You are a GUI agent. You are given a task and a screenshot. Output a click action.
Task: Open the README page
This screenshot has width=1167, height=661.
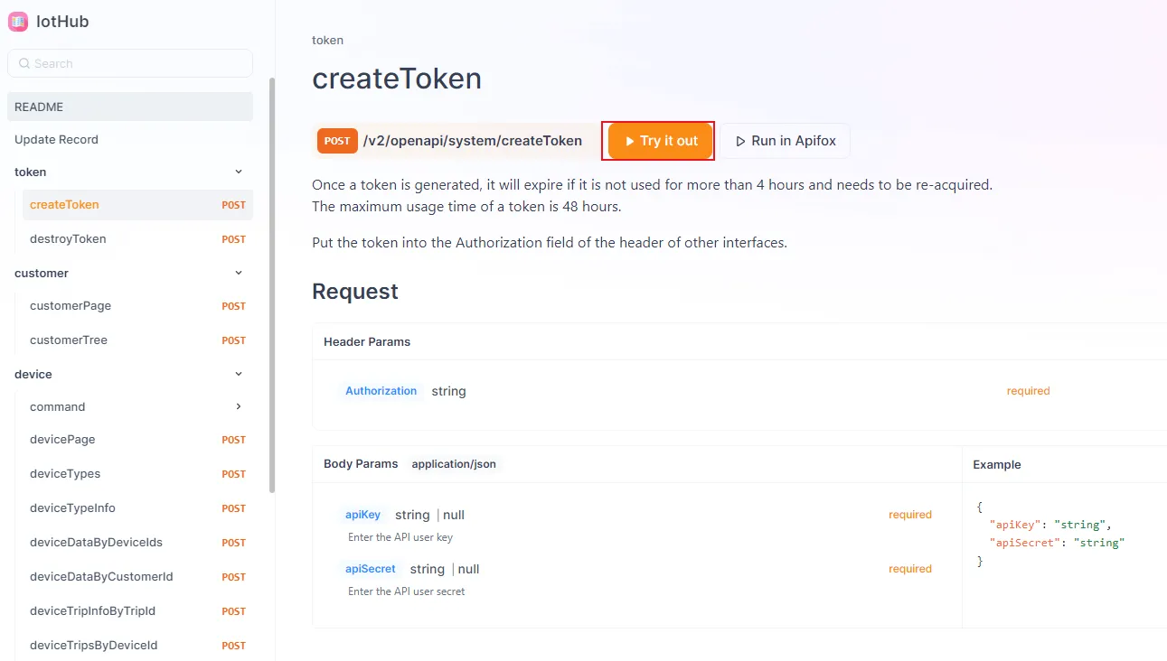click(38, 107)
